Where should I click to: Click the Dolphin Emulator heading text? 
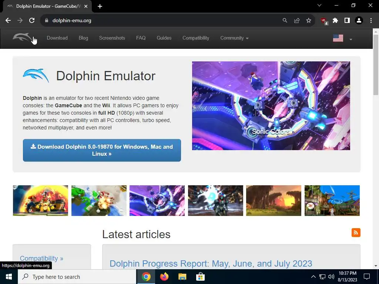[x=106, y=76]
